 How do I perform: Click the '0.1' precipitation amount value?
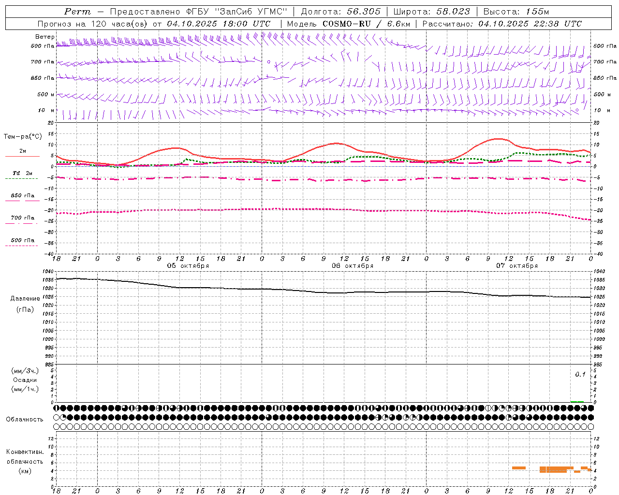(x=580, y=374)
